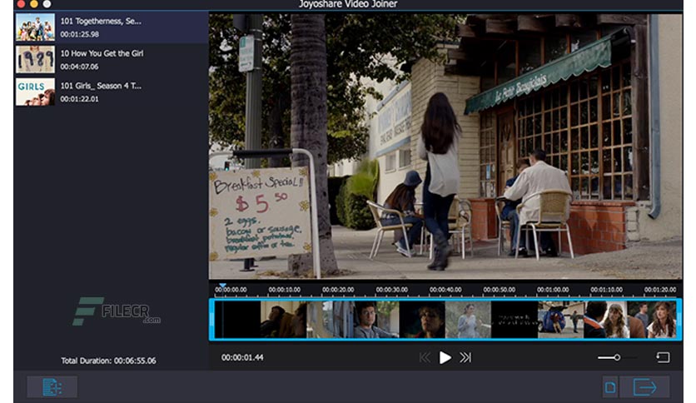Click the loop or snapshot icon beside the slider
The width and height of the screenshot is (696, 403).
tap(663, 358)
